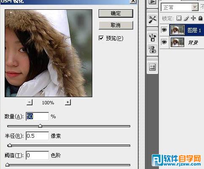Click the zoom out minus button under preview
204x169 pixels.
pos(30,102)
